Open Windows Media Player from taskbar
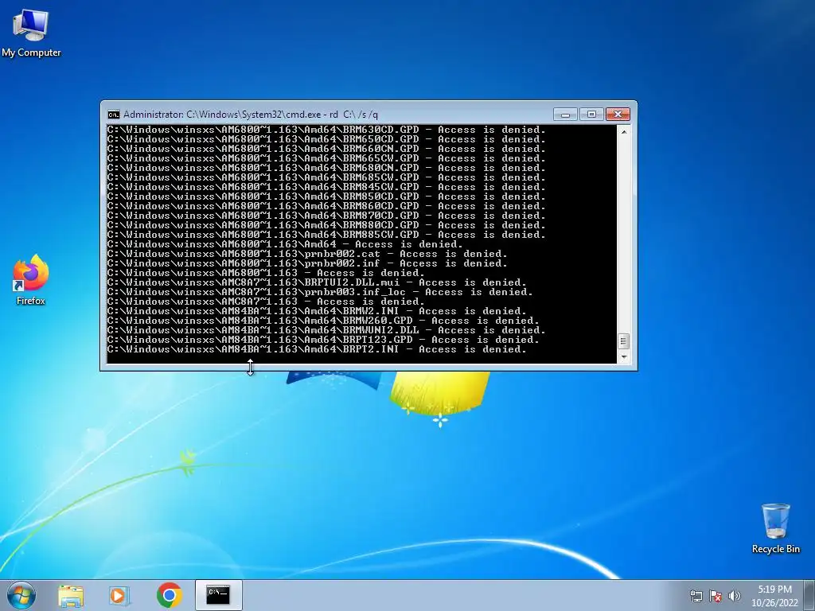Screen dimensions: 815x611 pyautogui.click(x=119, y=595)
